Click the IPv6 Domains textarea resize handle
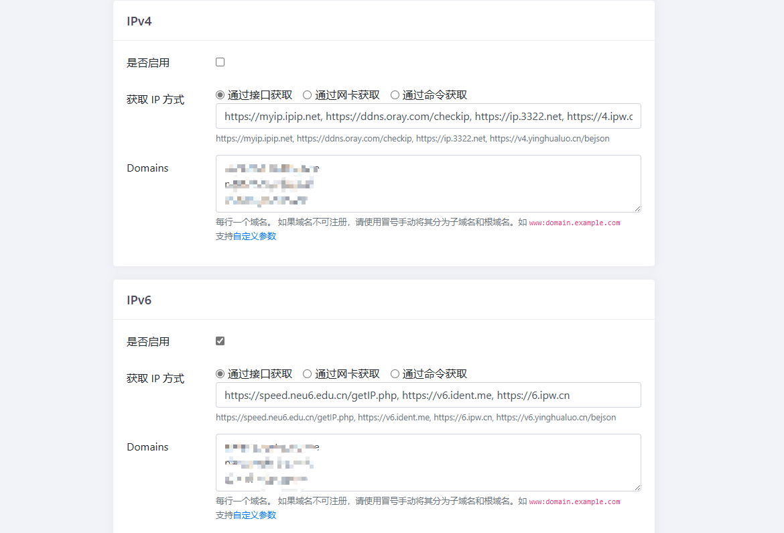The width and height of the screenshot is (784, 533). click(x=637, y=487)
